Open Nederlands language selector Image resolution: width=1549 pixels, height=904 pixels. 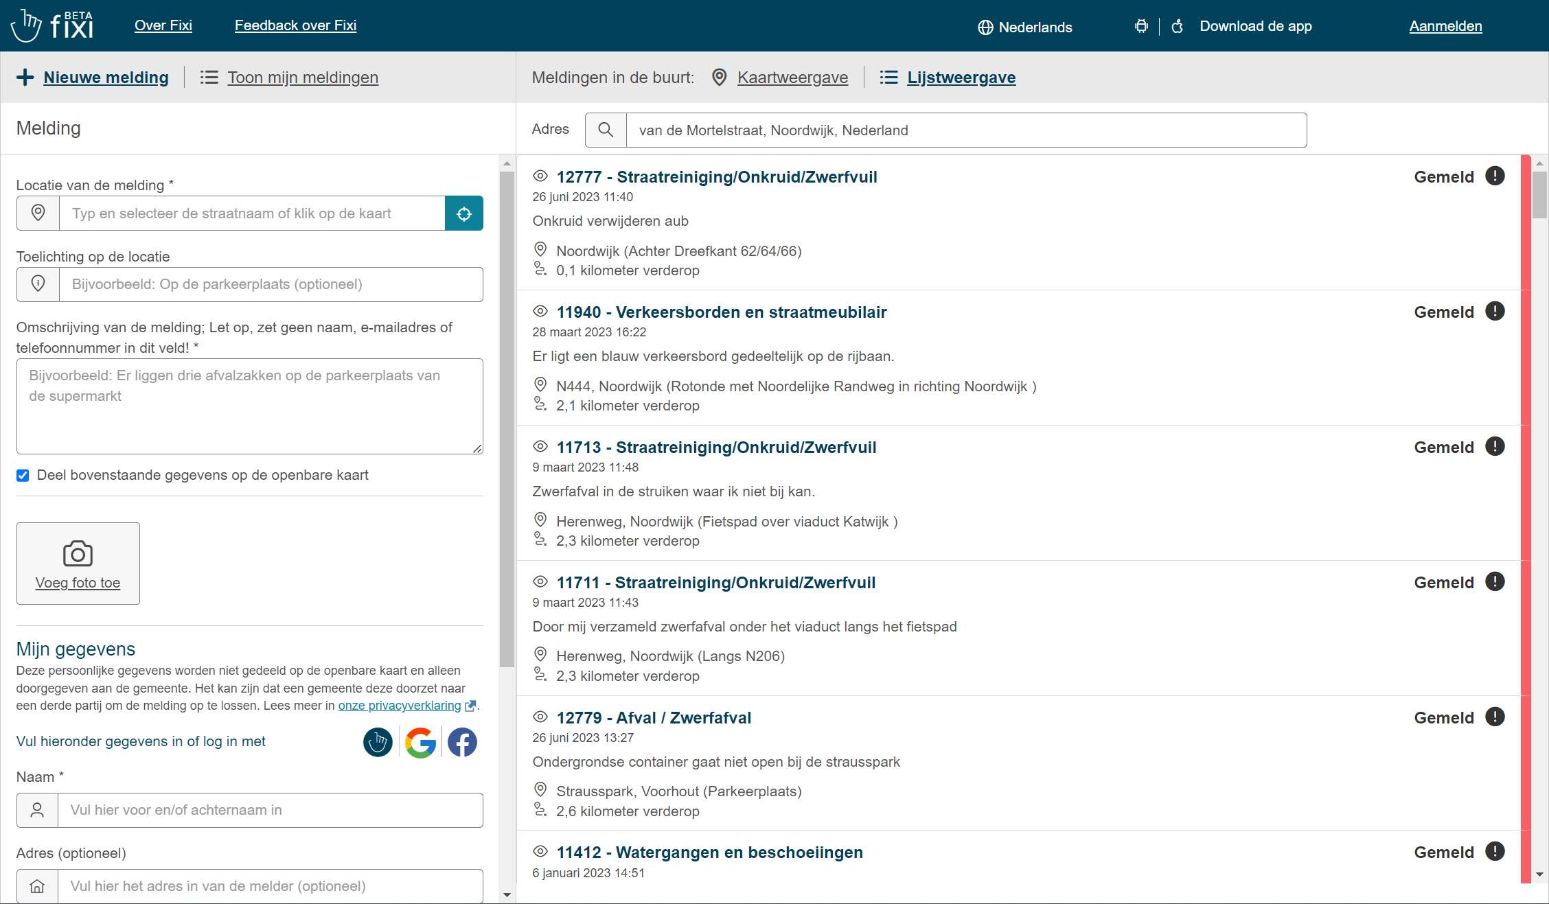point(1024,27)
